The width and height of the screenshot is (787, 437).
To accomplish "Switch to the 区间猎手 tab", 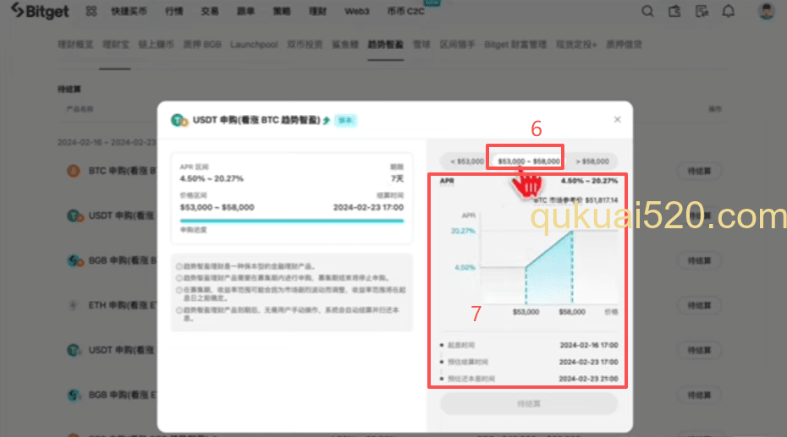I will pyautogui.click(x=457, y=45).
